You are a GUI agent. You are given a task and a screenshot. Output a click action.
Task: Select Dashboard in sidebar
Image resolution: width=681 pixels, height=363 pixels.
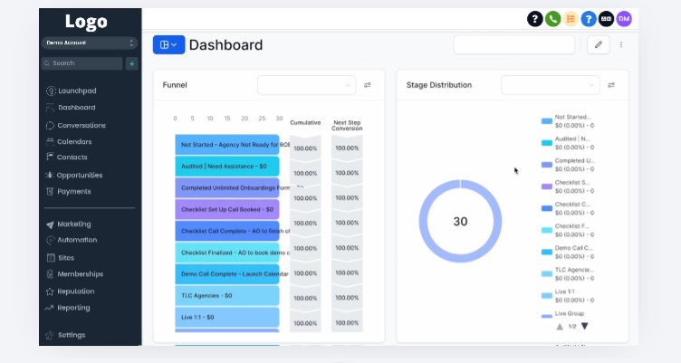[72, 107]
